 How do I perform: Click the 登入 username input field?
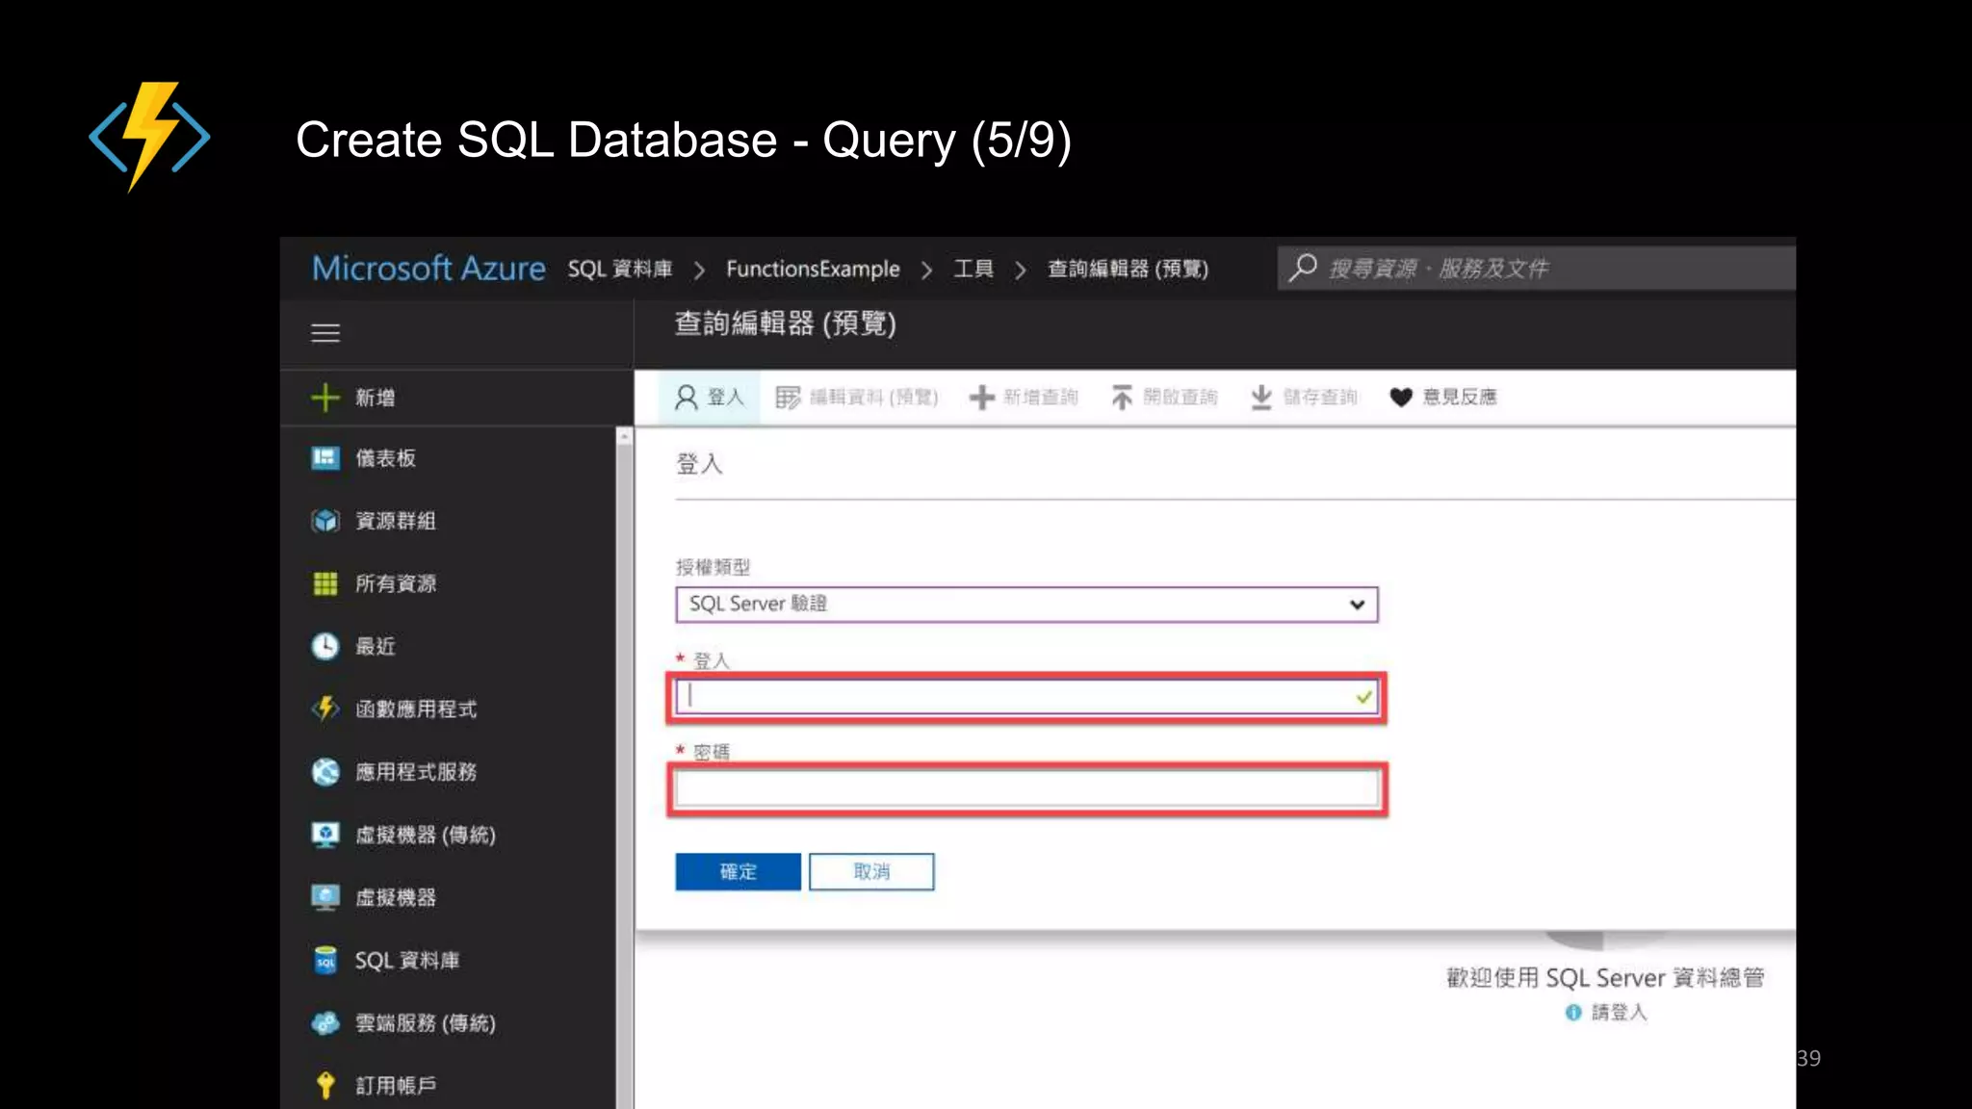[x=1026, y=697]
